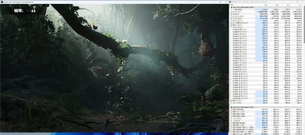This screenshot has width=305, height=135.
Task: Click the clock icon beside Core 10 T1
Action: click(234, 76)
